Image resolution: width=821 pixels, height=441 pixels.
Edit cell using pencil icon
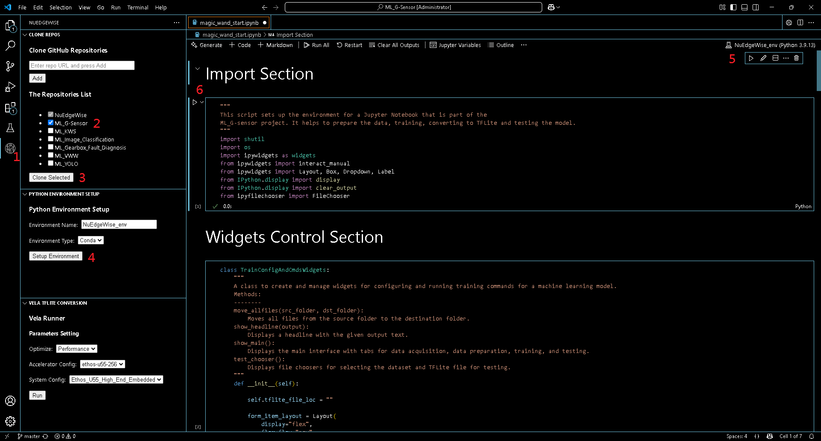763,58
